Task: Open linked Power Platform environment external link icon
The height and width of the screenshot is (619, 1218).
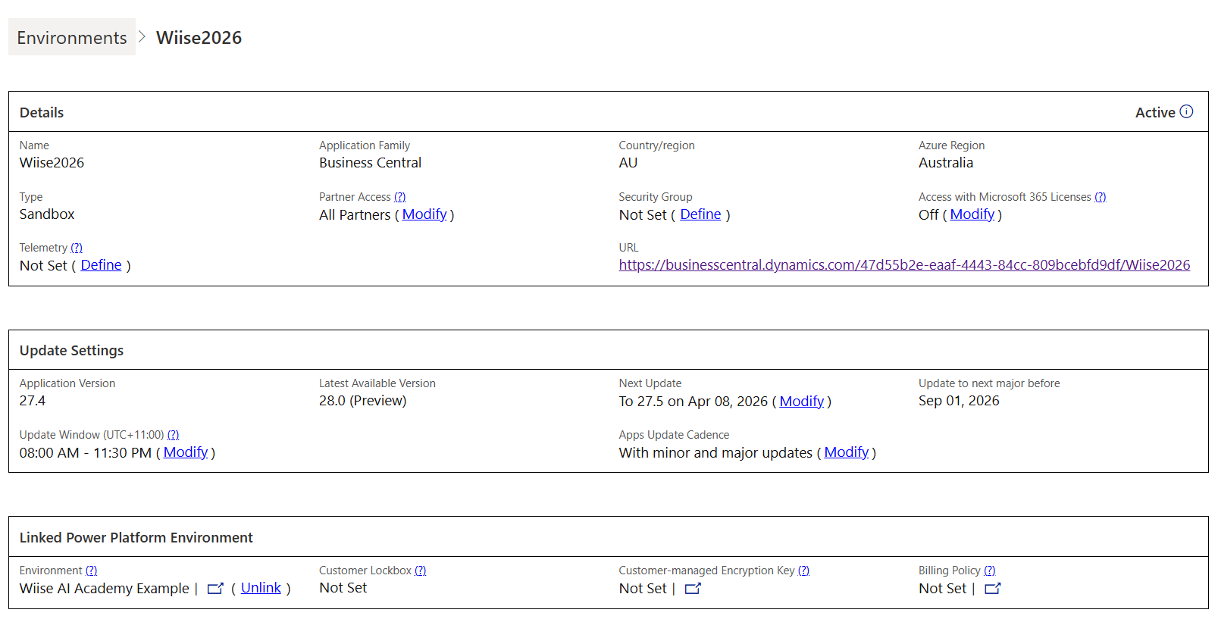Action: [x=215, y=589]
